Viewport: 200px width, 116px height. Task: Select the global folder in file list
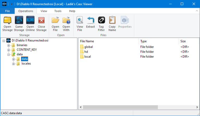[89, 47]
